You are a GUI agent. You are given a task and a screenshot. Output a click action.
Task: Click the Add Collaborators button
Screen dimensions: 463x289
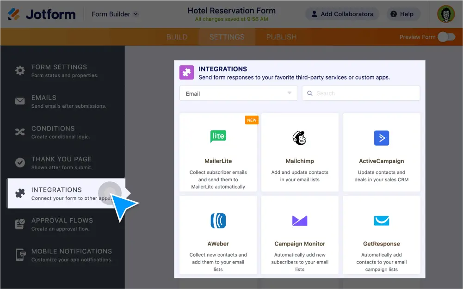coord(342,14)
